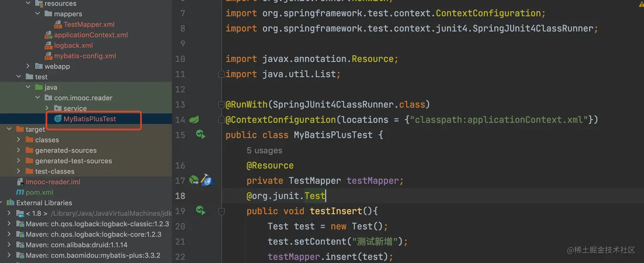This screenshot has width=644, height=263.
Task: Expand the webapp folder
Action: point(28,66)
